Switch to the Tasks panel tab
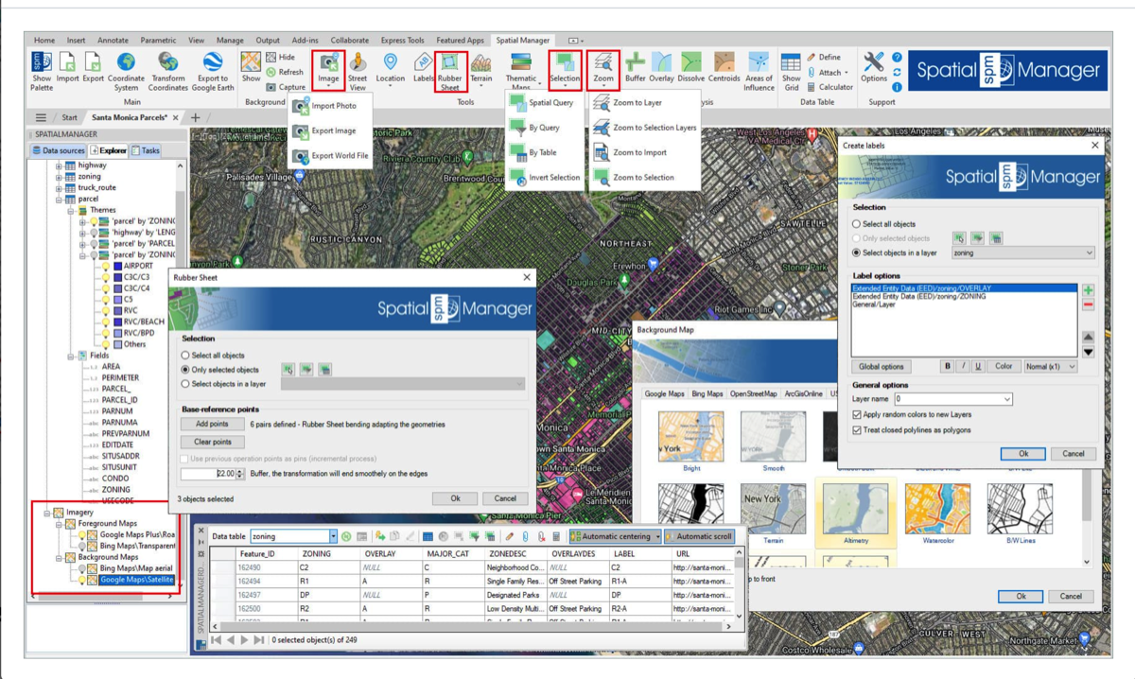 tap(147, 150)
